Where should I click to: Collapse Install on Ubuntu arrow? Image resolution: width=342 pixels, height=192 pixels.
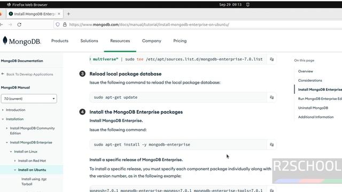click(15, 170)
